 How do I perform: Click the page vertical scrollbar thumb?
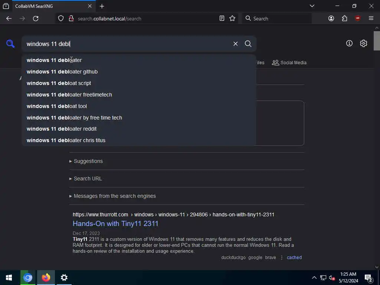[x=377, y=41]
